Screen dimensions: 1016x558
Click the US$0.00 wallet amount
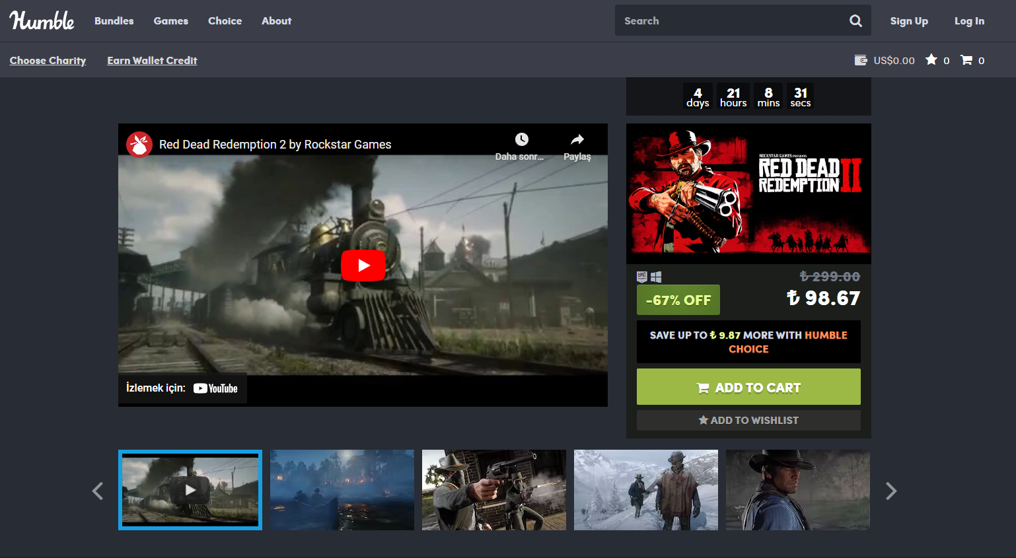pyautogui.click(x=894, y=60)
